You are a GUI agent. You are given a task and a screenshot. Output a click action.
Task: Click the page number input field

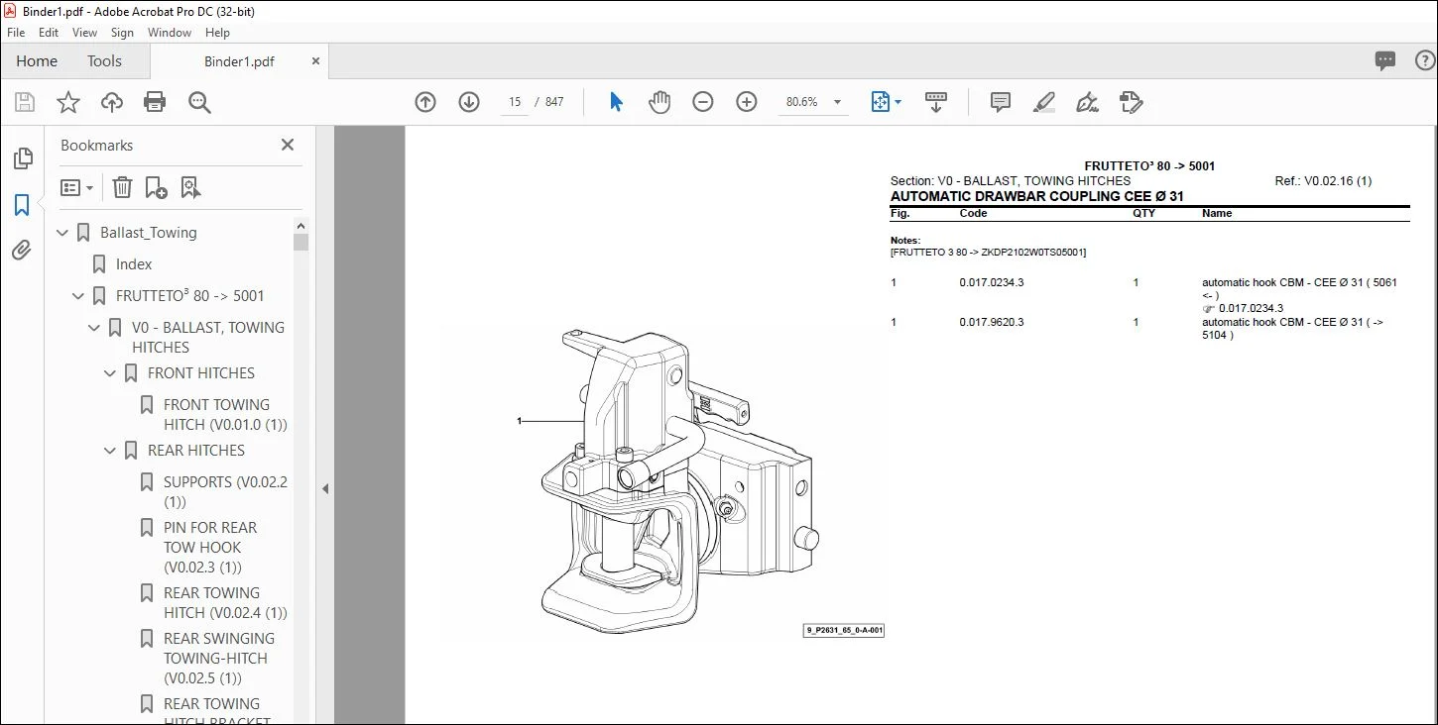(x=514, y=102)
